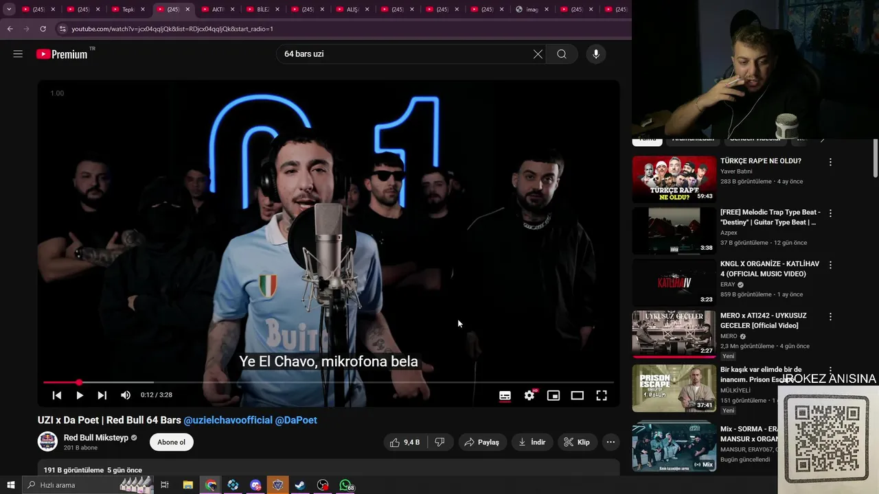The height and width of the screenshot is (494, 879).
Task: Open KATLİHAV 4 video thumbnail
Action: point(674,282)
